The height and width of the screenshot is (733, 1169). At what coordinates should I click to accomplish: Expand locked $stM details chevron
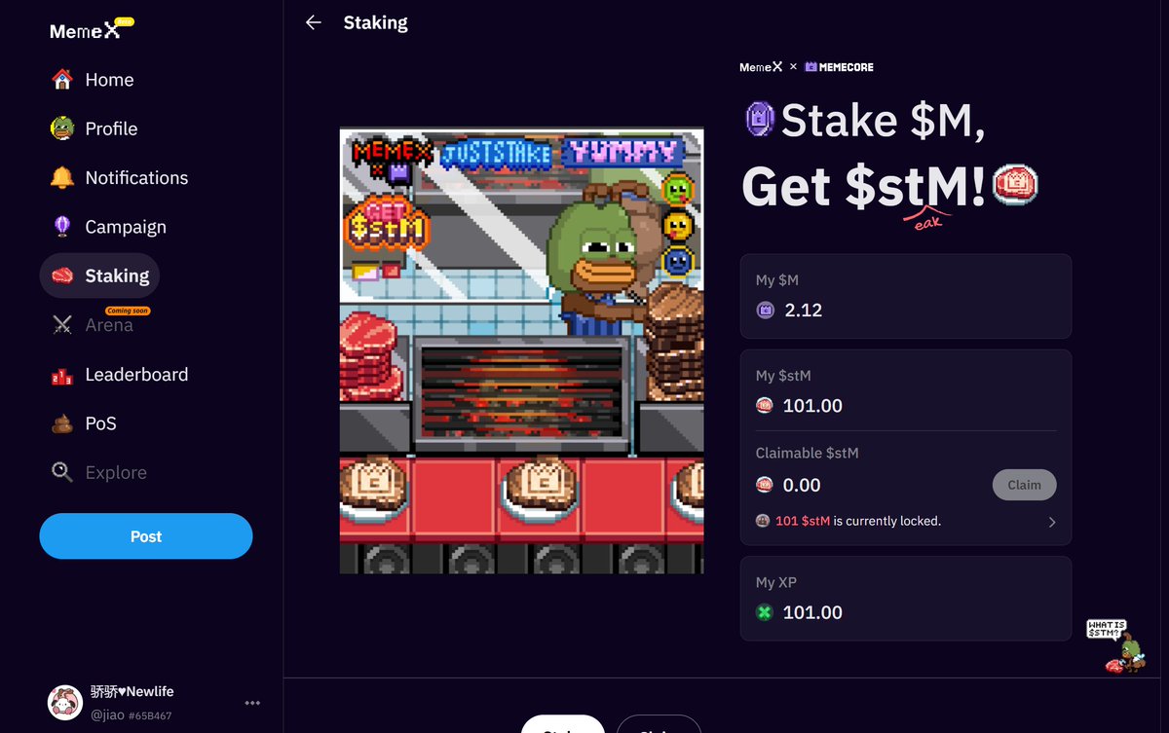[1051, 522]
